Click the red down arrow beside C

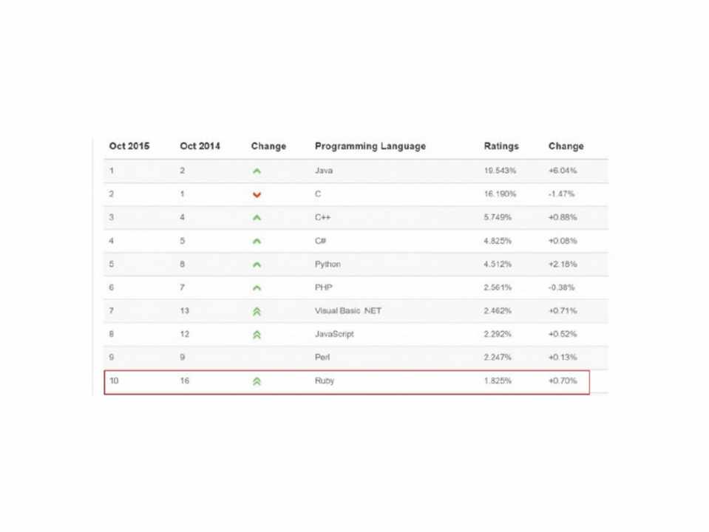(257, 194)
